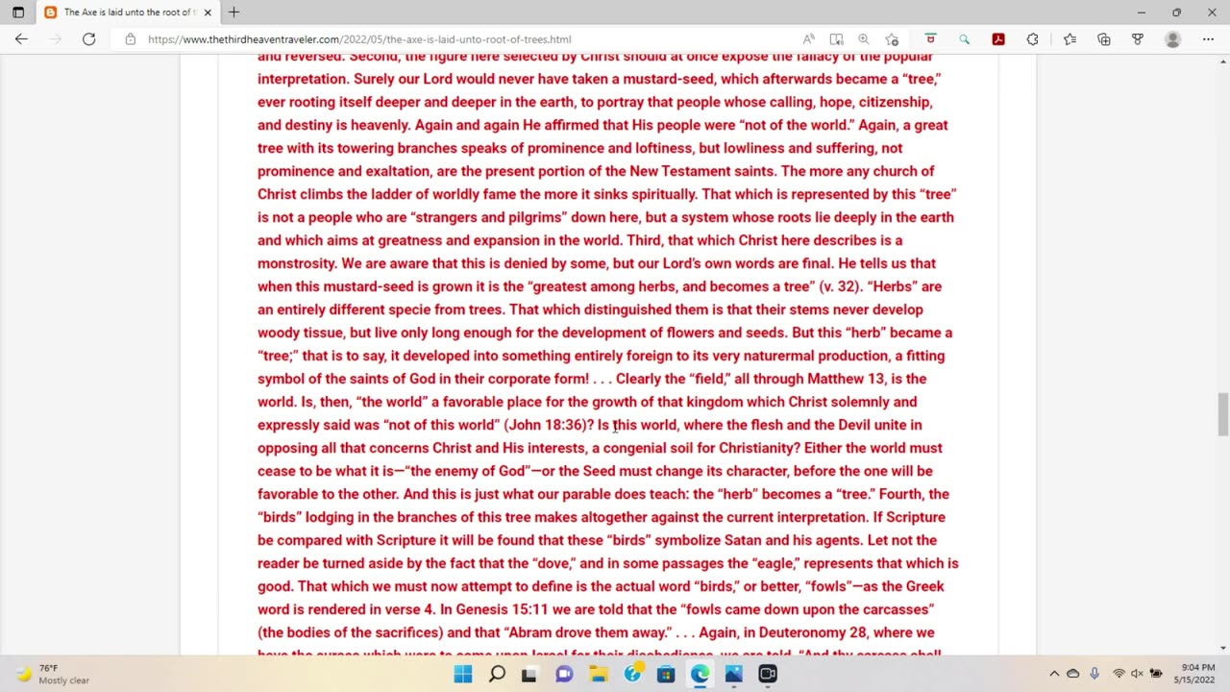1230x692 pixels.
Task: Open Microsoft Store from taskbar
Action: tap(666, 674)
